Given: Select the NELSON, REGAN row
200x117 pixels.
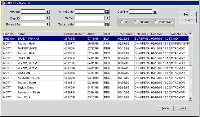Looking at the screenshot, I should click(96, 78).
